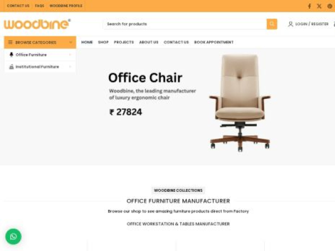Open the Projects menu item
Screen dimensions: 335x251
tap(124, 42)
